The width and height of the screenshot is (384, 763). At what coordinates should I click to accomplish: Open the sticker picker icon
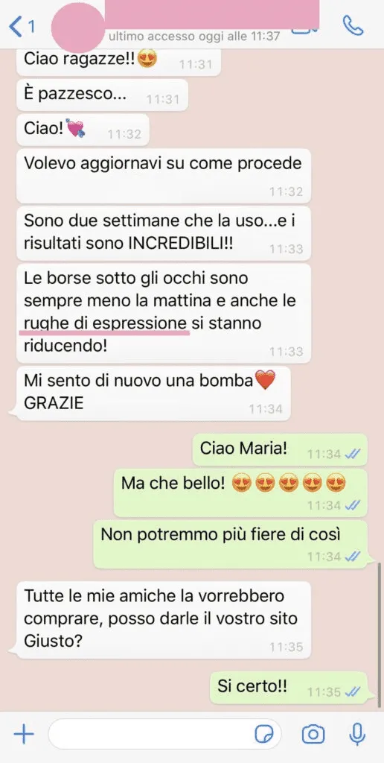click(x=264, y=734)
